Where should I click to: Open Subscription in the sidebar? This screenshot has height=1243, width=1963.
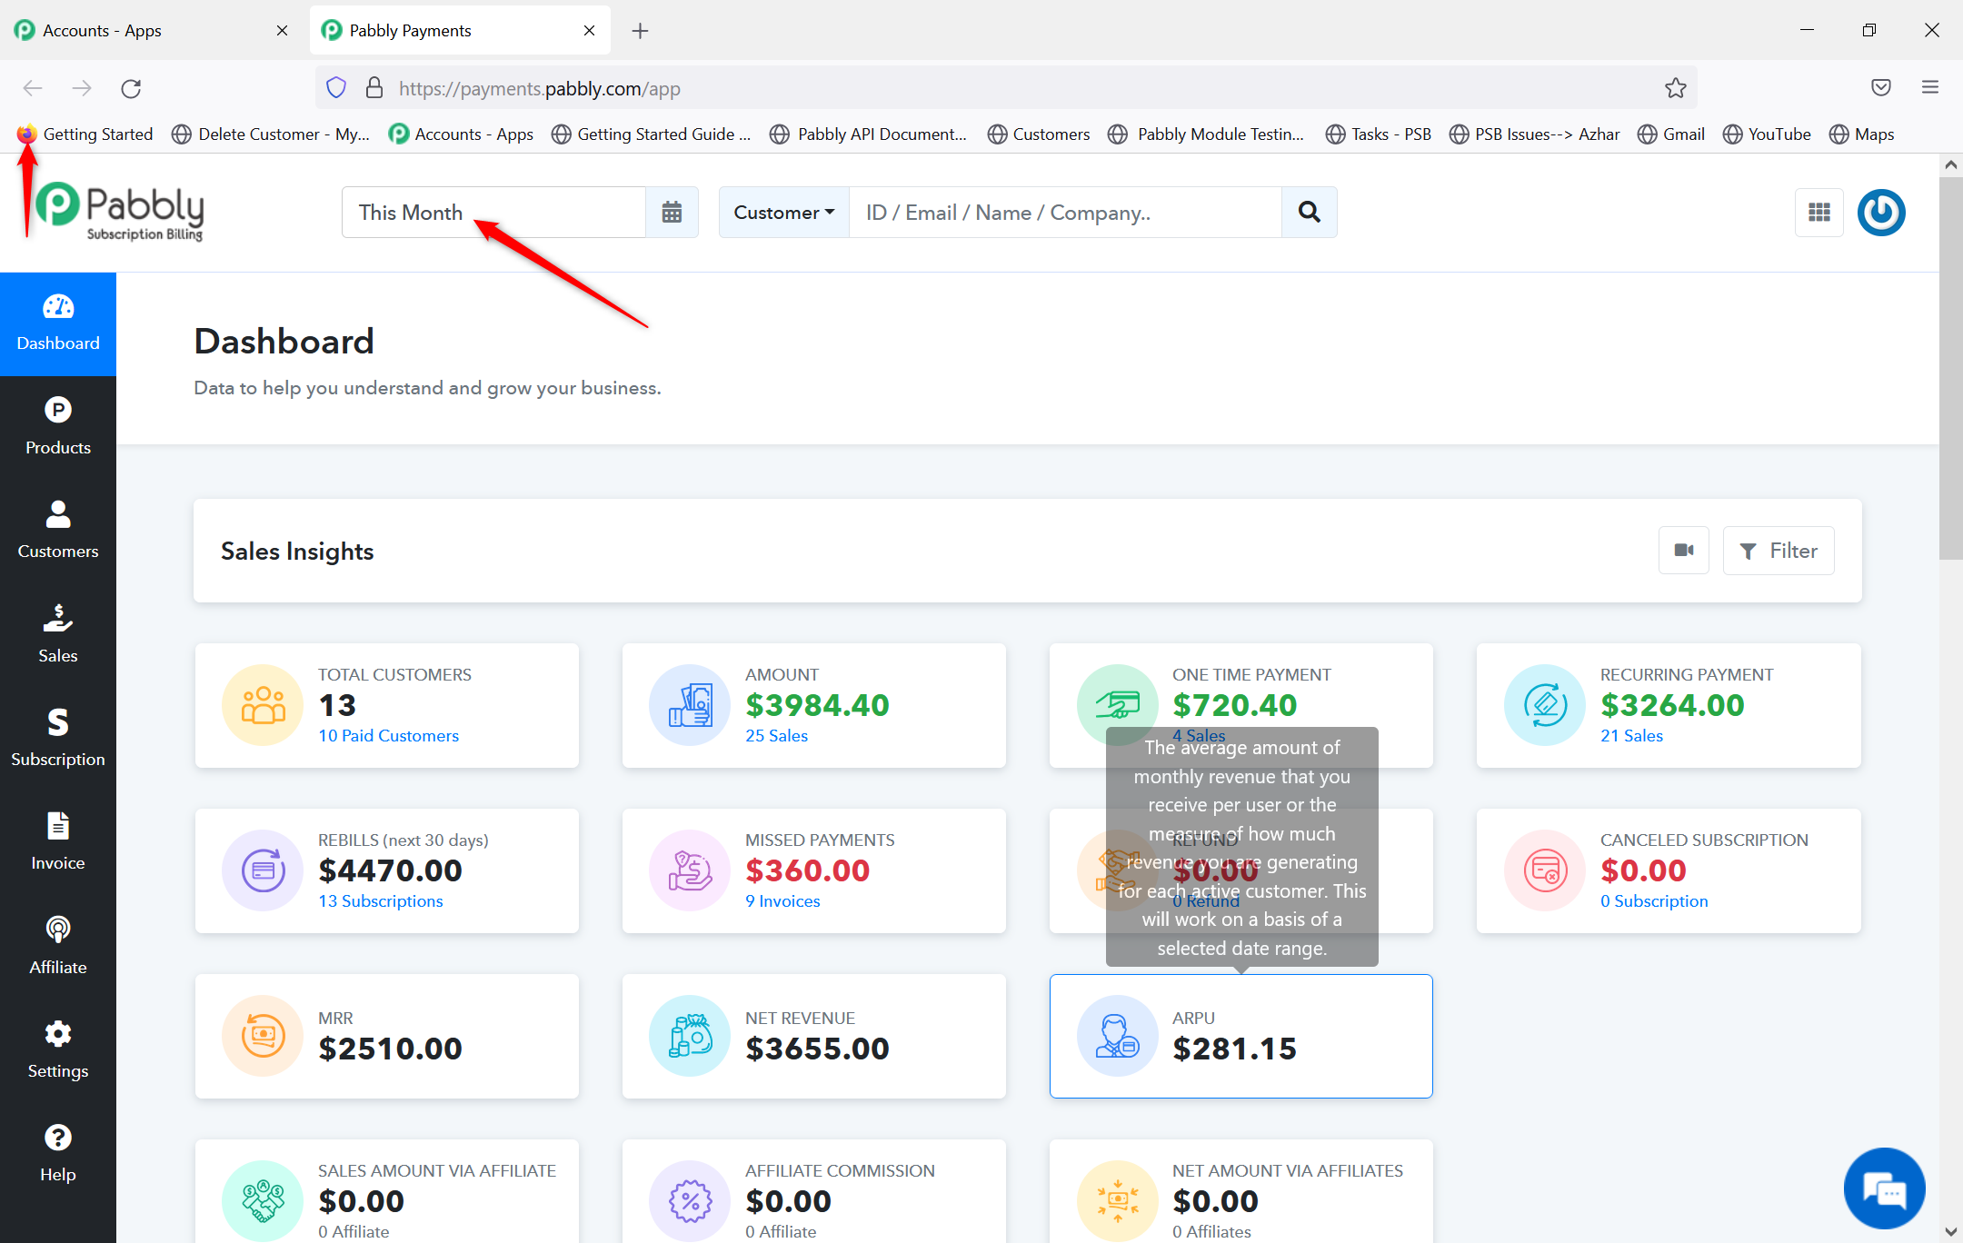[x=58, y=740]
